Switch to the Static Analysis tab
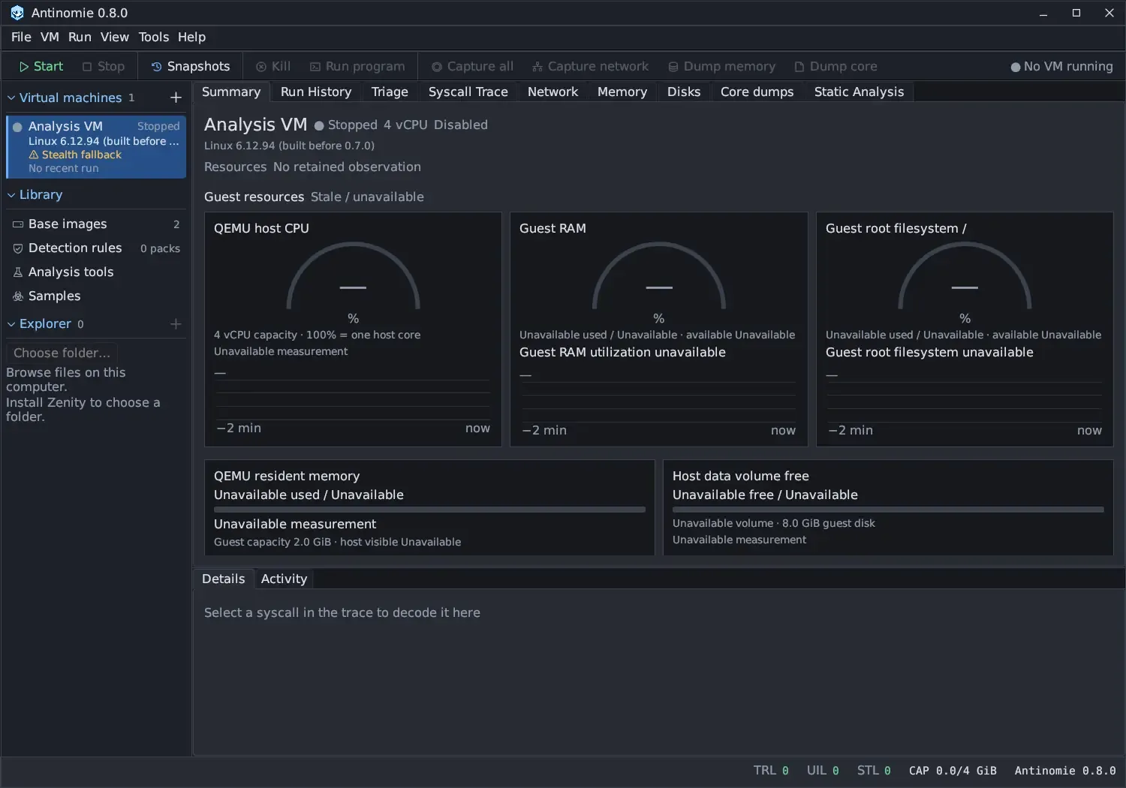This screenshot has width=1126, height=788. pos(859,92)
